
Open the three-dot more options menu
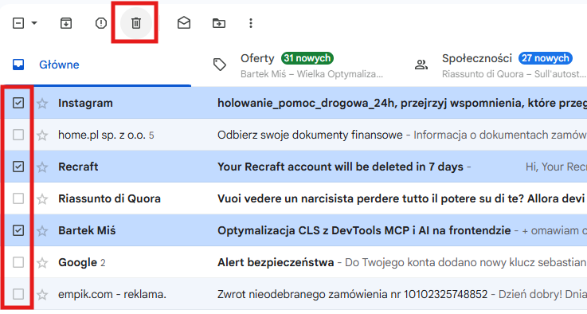point(251,23)
